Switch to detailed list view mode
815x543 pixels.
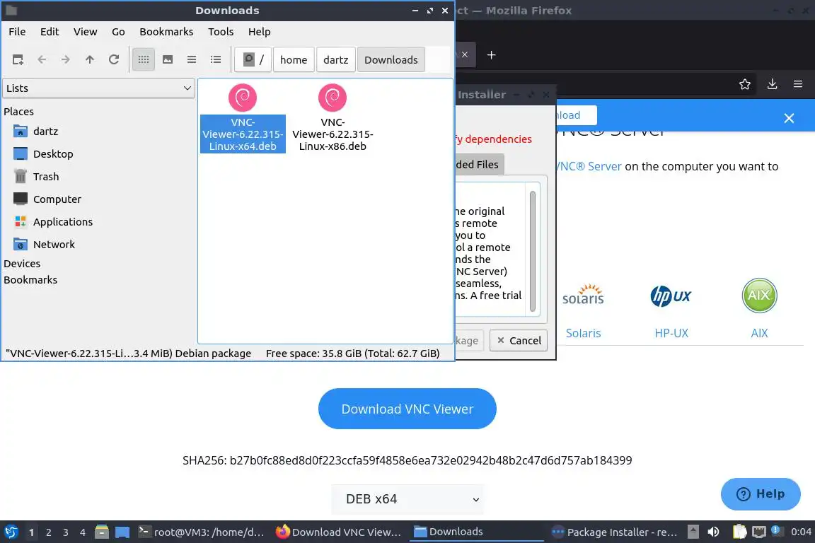tap(216, 60)
